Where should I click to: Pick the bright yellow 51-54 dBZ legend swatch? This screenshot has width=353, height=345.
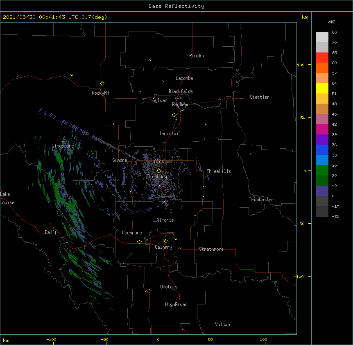322,88
